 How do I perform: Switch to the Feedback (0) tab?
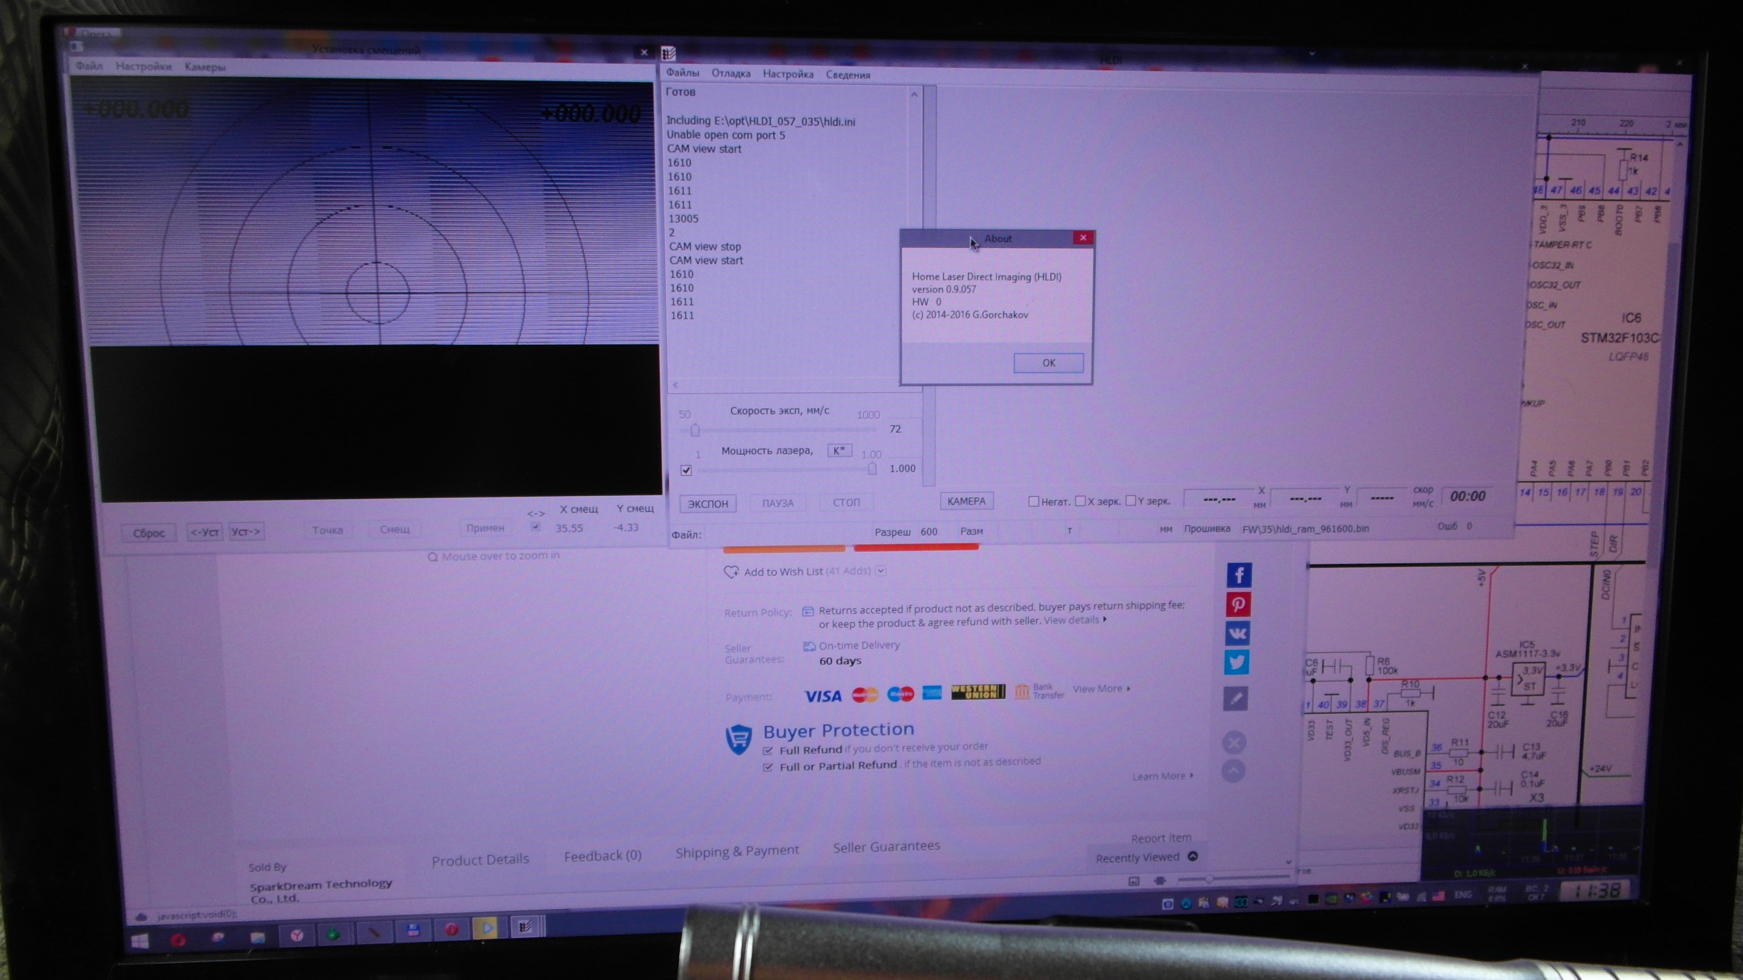603,855
